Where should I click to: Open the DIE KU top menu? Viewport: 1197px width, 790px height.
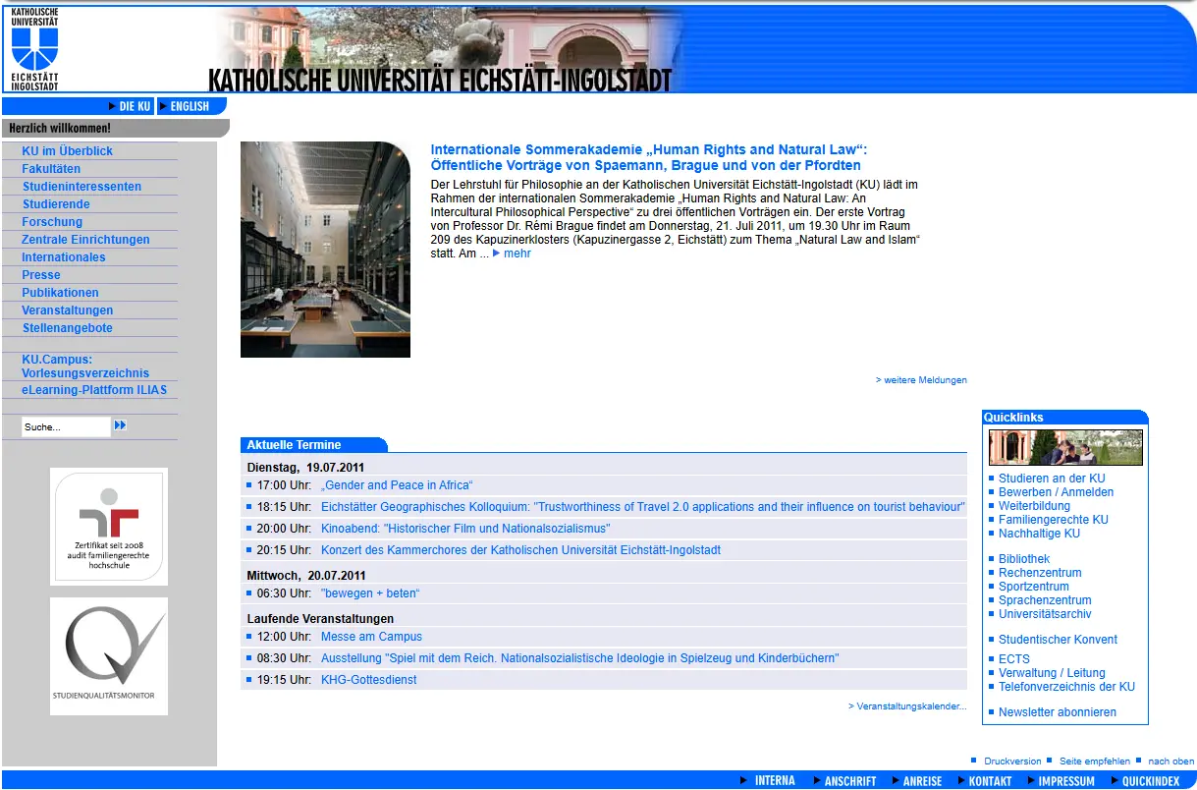135,106
